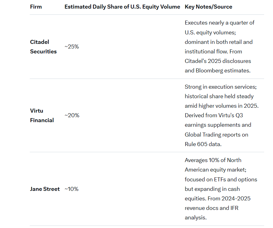
Task: Click the "dominant in both retail and" line
Action: (x=218, y=42)
